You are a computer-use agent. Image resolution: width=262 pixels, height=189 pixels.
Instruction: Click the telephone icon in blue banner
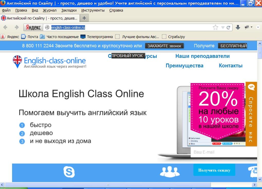point(253,172)
